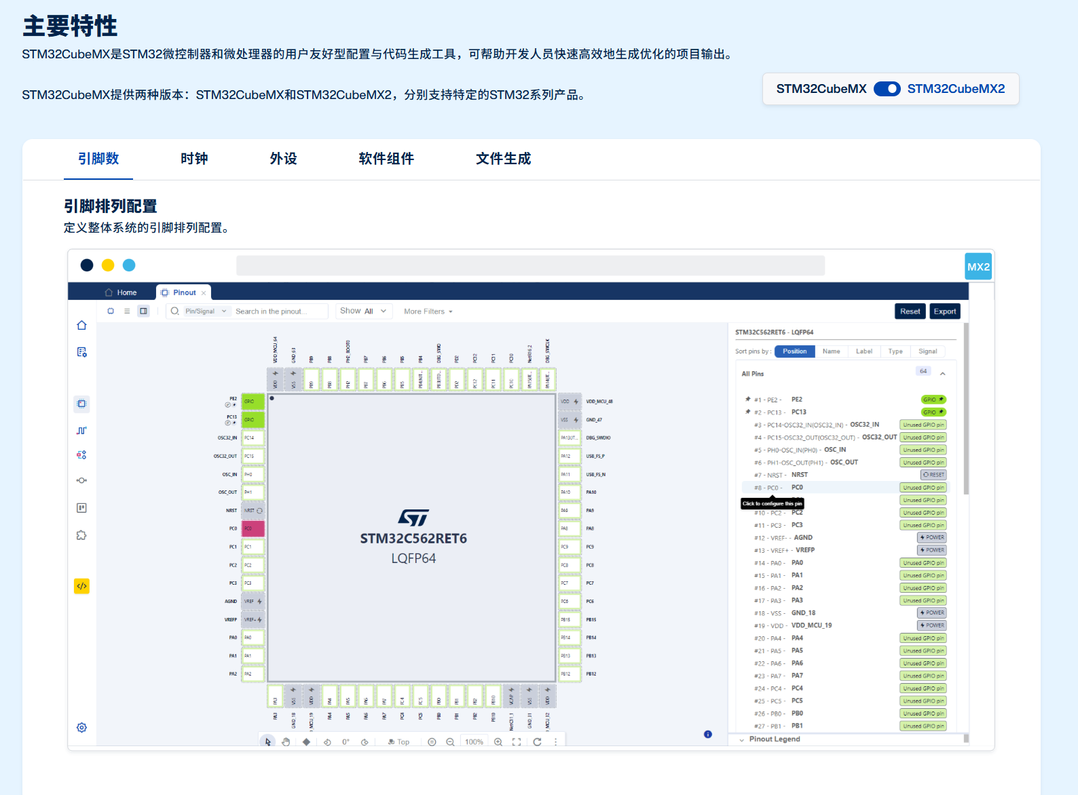Click the green PC13 GPIO pin on chip
1078x795 pixels.
click(253, 420)
